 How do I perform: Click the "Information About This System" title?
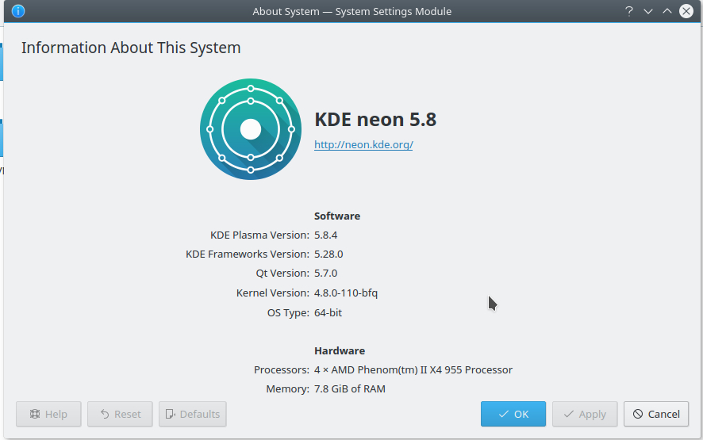pyautogui.click(x=131, y=48)
